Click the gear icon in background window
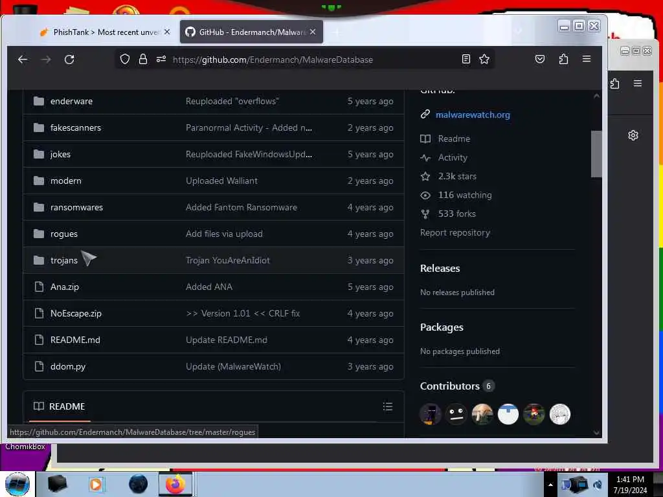663x497 pixels. 633,135
